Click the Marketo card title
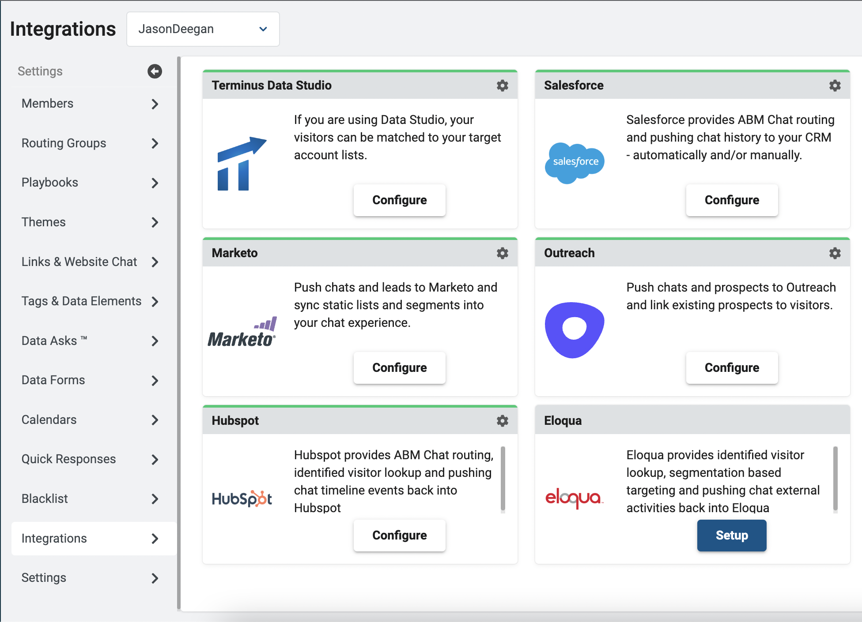The height and width of the screenshot is (622, 862). tap(234, 253)
